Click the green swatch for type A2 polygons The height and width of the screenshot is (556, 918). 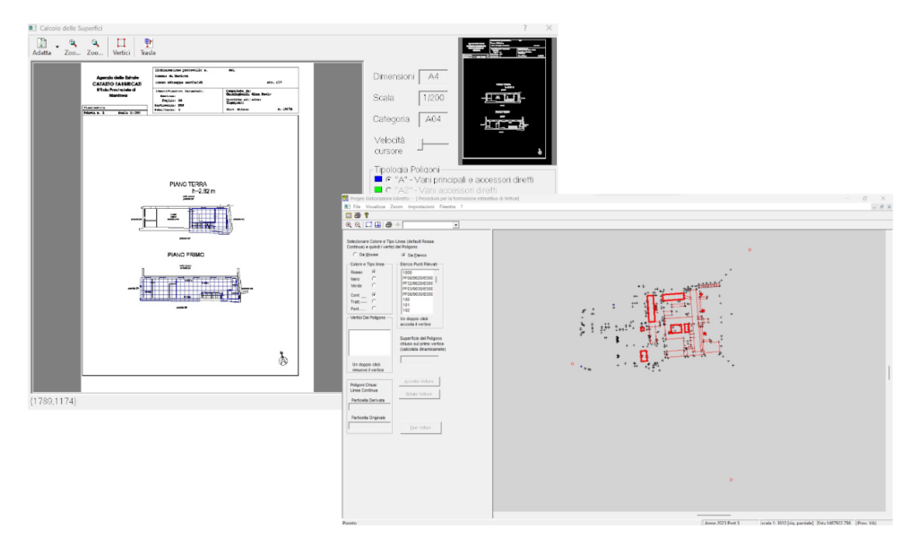tap(377, 190)
